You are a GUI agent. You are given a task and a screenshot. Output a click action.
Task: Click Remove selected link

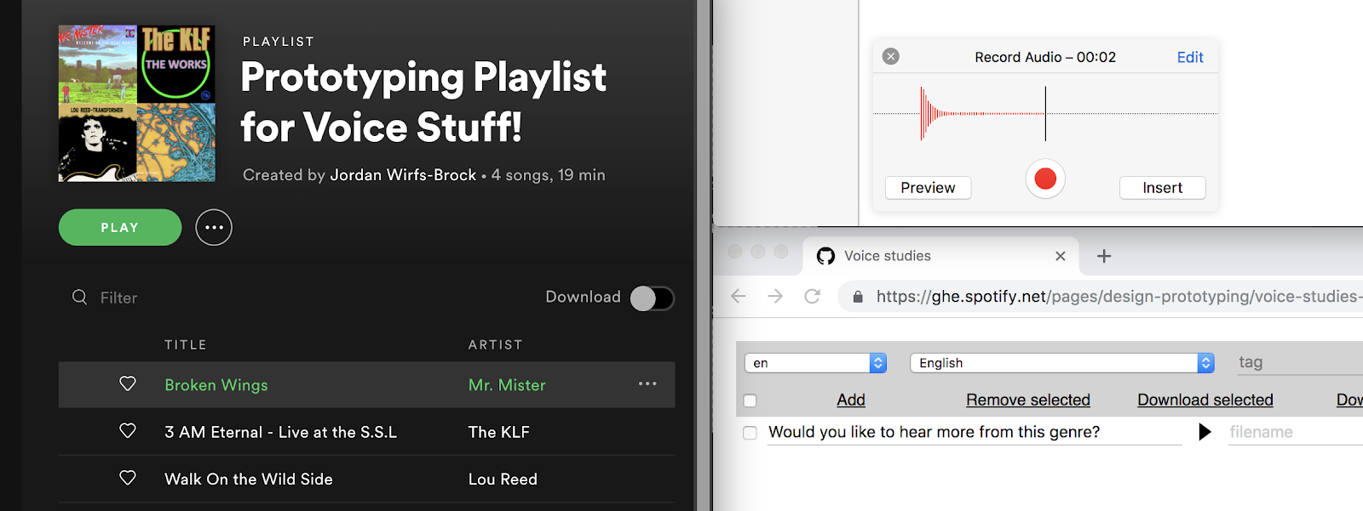pos(1028,400)
